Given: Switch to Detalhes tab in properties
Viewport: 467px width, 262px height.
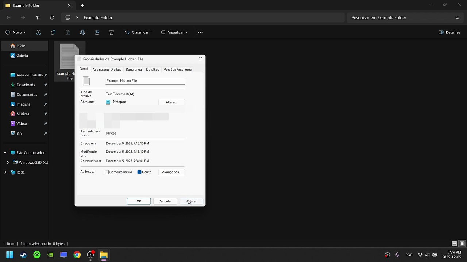Looking at the screenshot, I should point(153,69).
